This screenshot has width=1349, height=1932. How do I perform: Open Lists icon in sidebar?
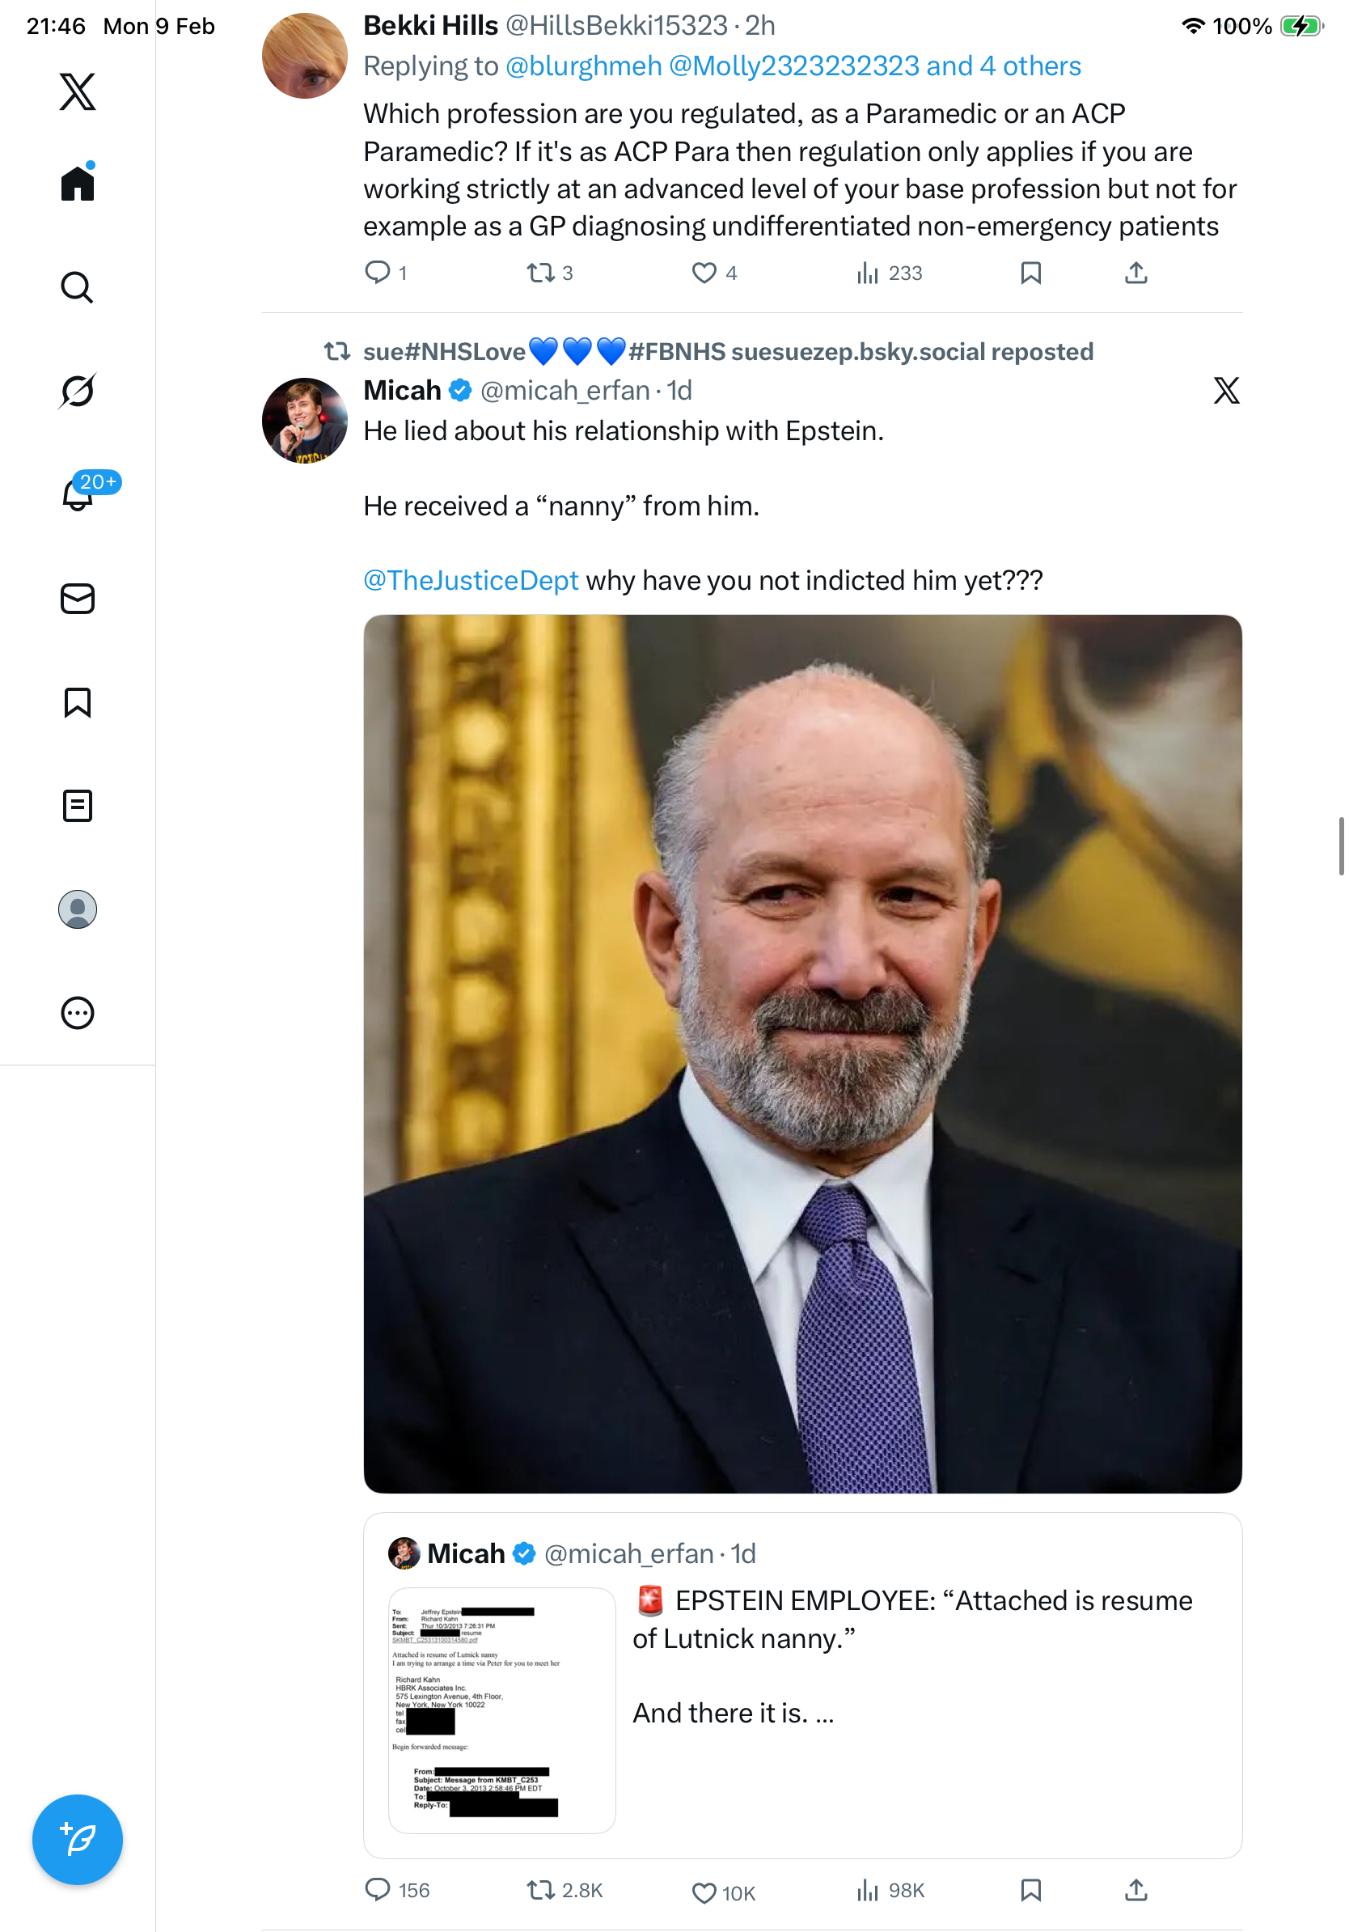coord(78,806)
